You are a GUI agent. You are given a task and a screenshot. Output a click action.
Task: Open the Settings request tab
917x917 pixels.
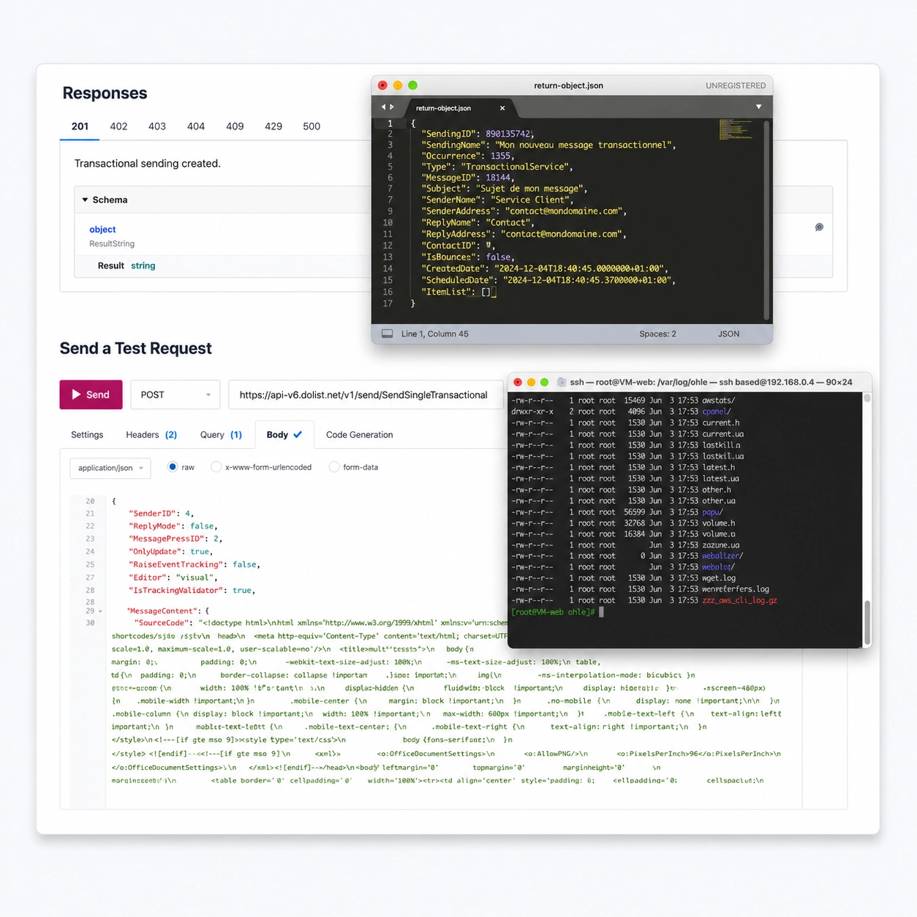pos(87,434)
